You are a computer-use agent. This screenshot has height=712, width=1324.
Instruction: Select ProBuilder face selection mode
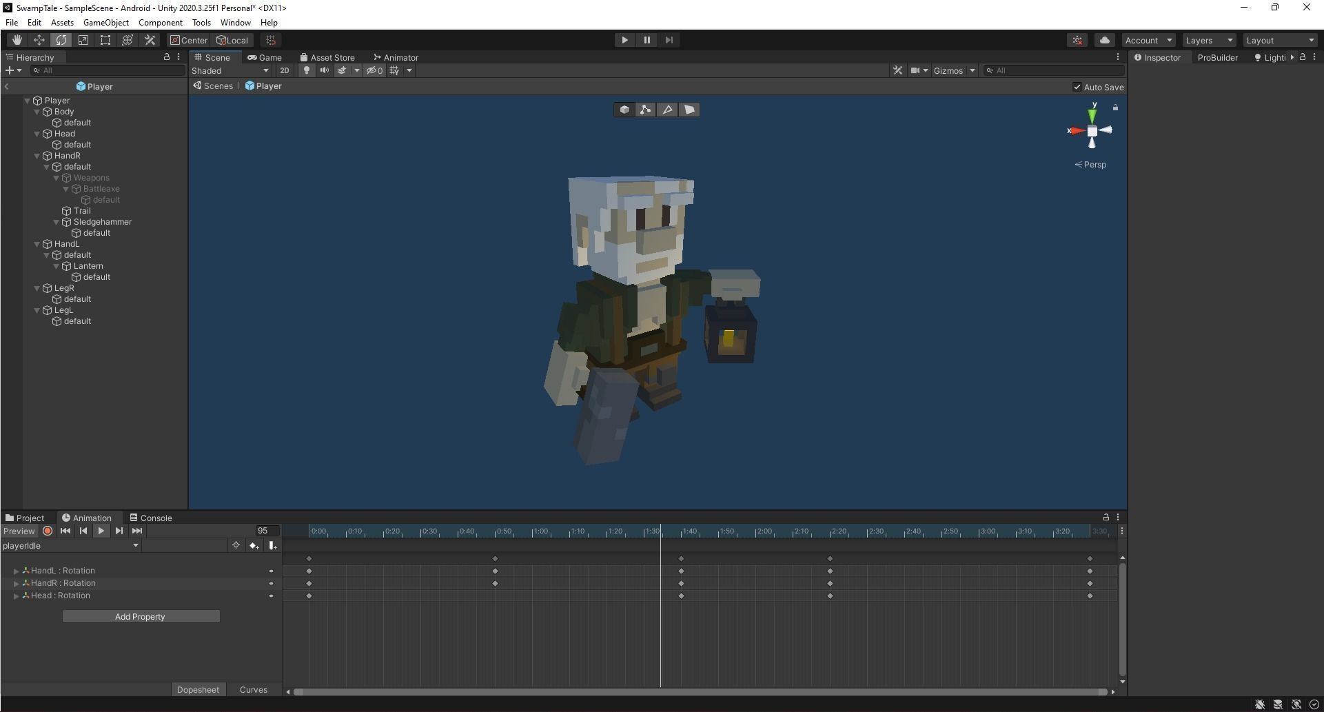pyautogui.click(x=689, y=110)
